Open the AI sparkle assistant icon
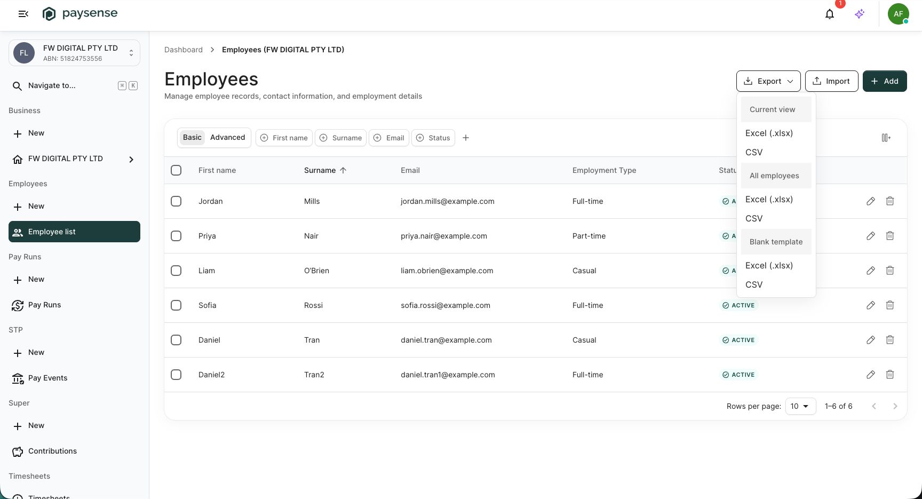This screenshot has height=499, width=922. coord(860,14)
